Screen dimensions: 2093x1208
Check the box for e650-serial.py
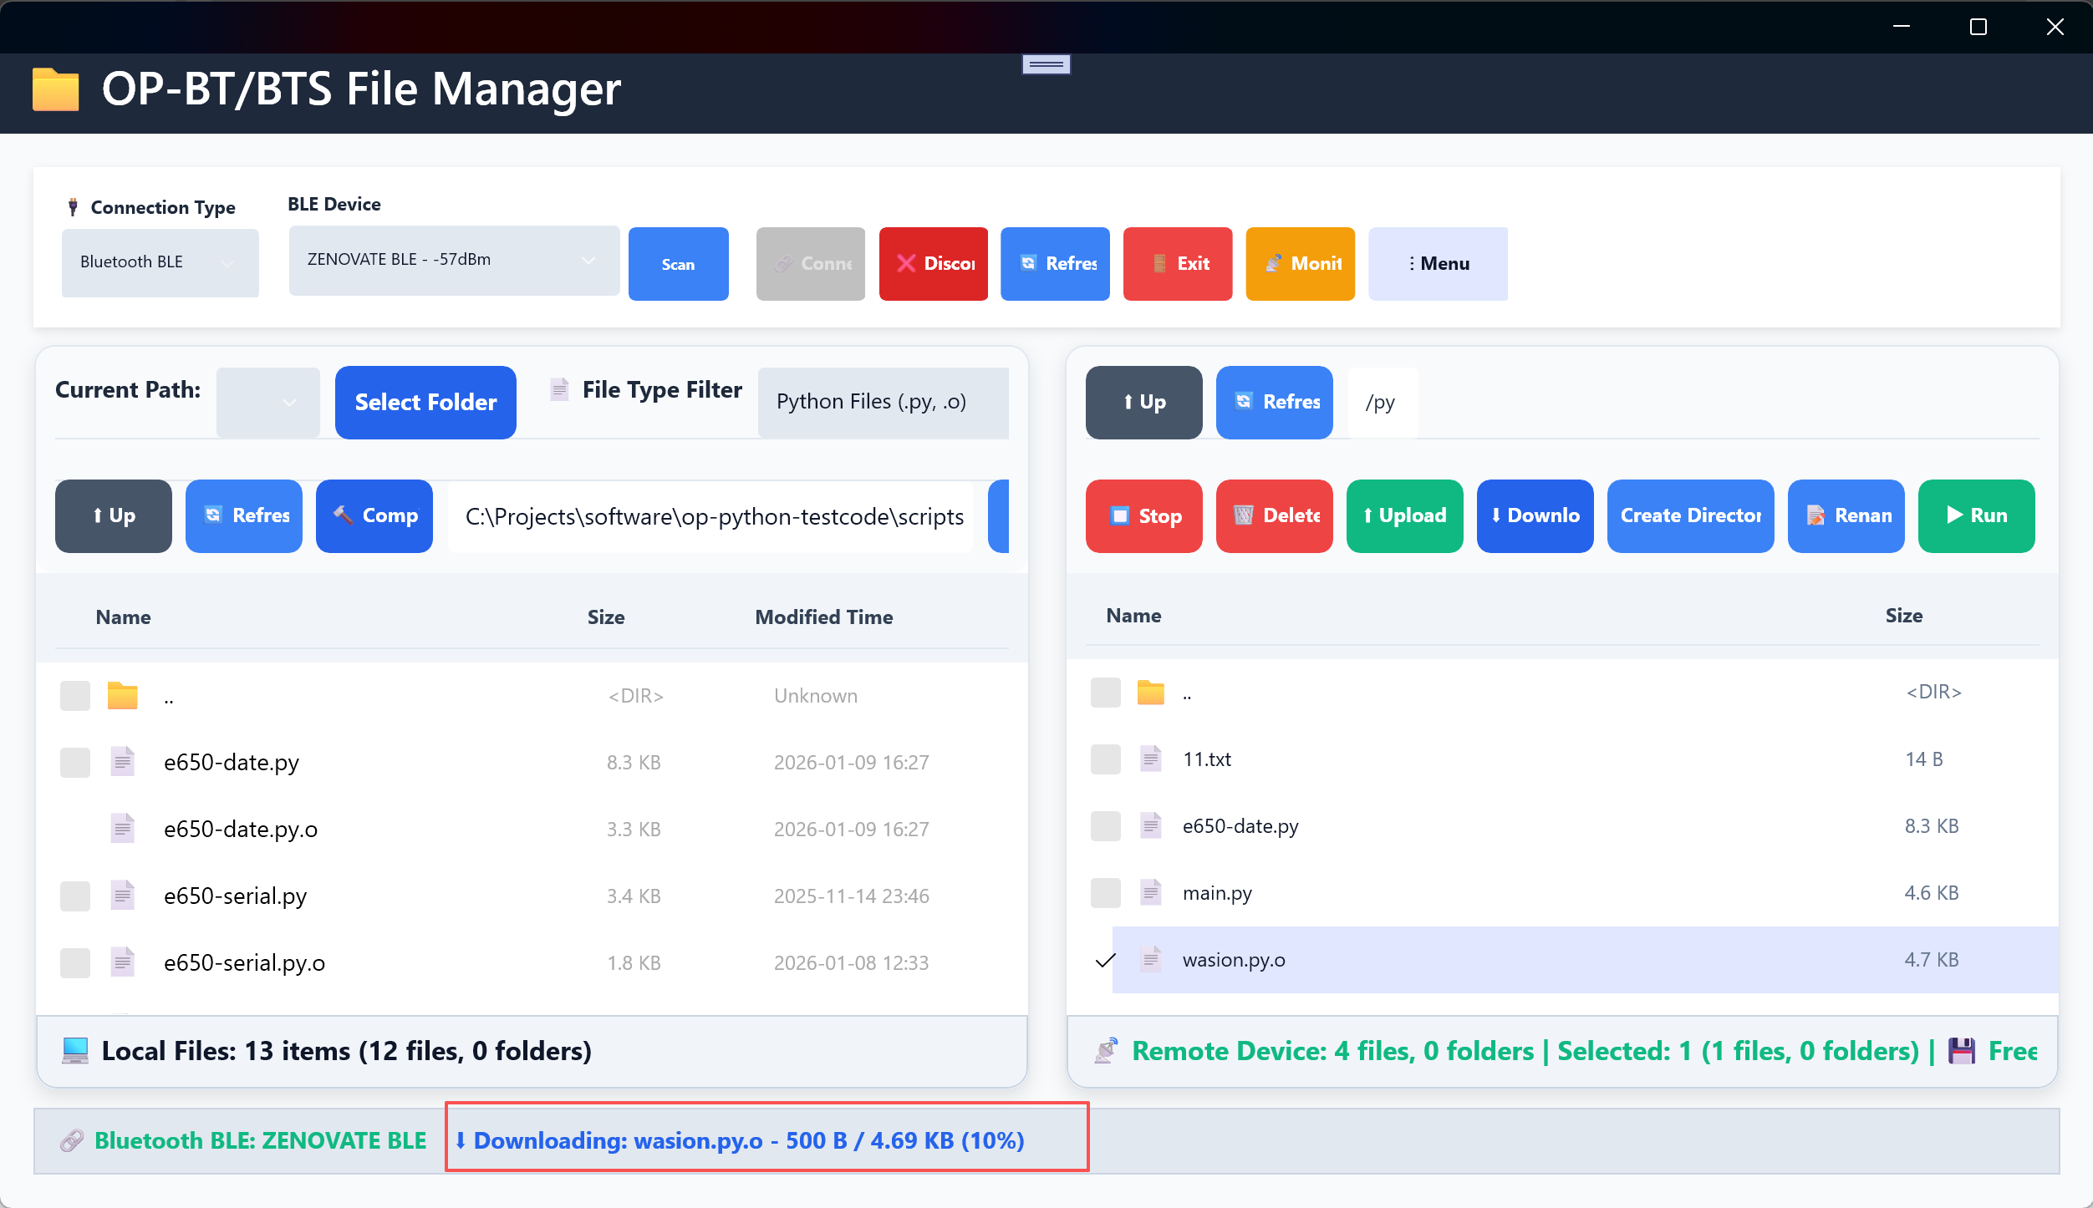pyautogui.click(x=75, y=896)
